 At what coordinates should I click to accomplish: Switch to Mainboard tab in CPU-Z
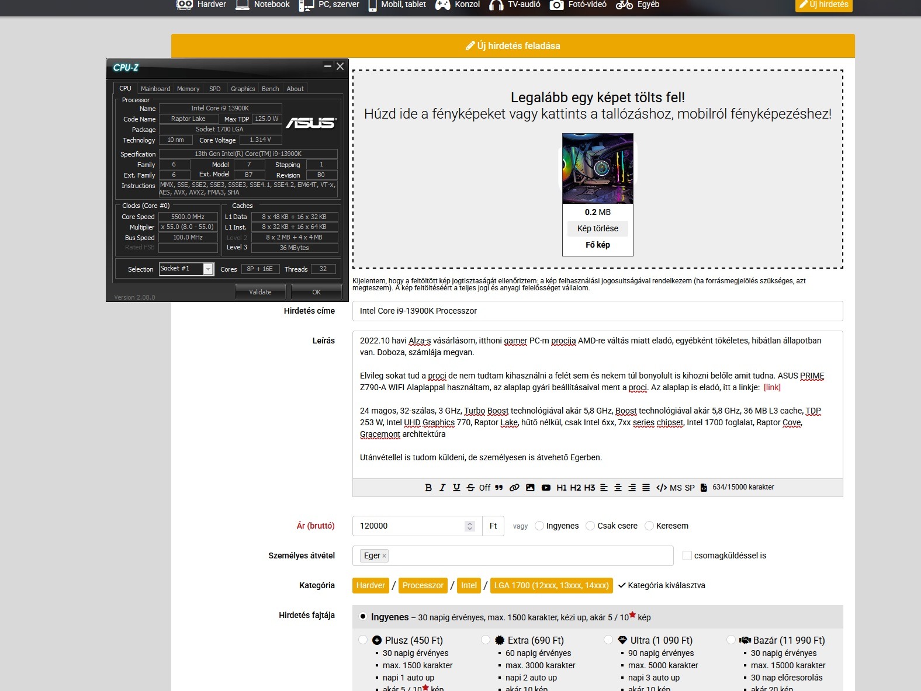155,89
